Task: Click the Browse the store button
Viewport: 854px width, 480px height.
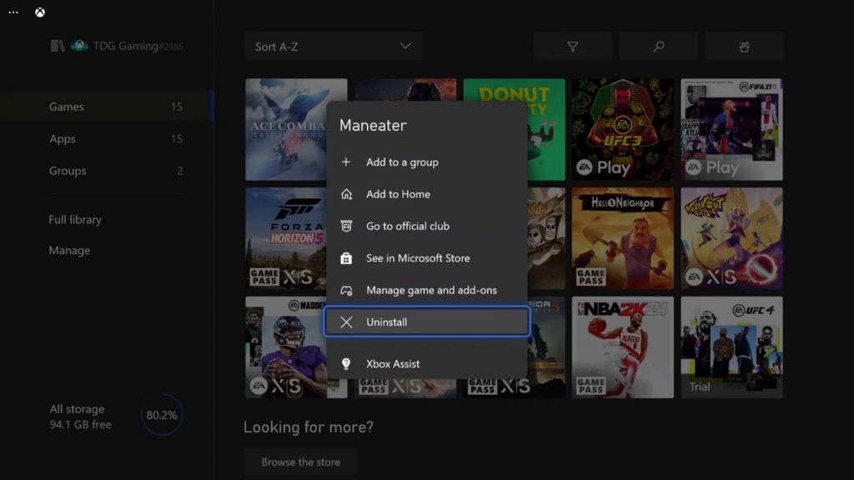Action: click(x=300, y=462)
